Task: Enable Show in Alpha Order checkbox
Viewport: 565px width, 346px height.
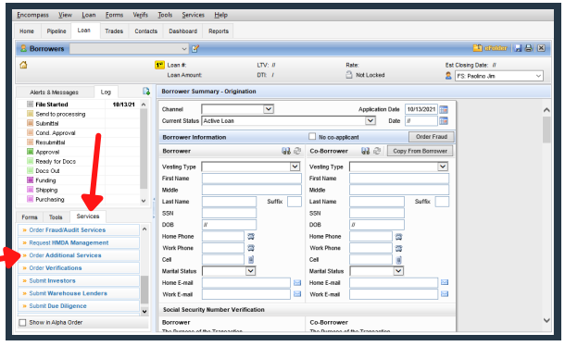Action: tap(23, 323)
